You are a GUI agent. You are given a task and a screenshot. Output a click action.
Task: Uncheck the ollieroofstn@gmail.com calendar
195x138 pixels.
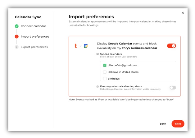105,65
